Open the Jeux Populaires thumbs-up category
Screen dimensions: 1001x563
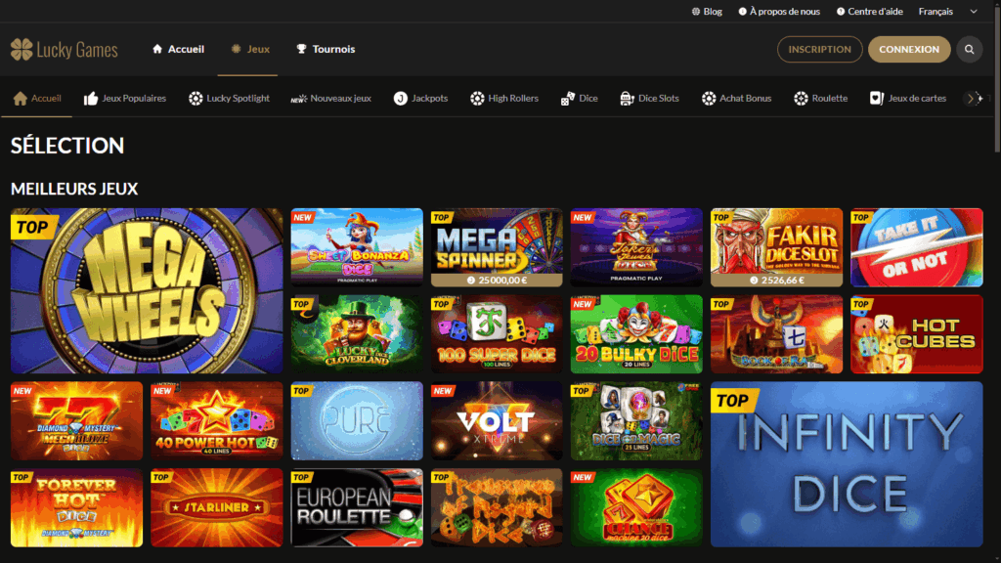(x=91, y=99)
